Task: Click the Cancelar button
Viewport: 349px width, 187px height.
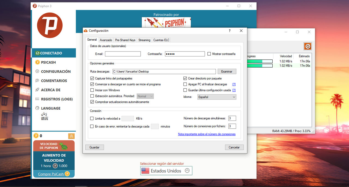Action: click(x=234, y=147)
